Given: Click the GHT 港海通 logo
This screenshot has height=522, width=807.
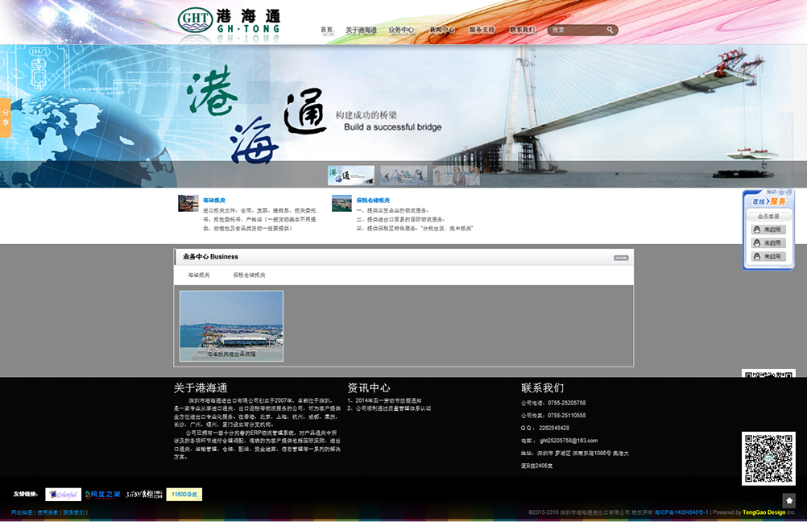Looking at the screenshot, I should tap(229, 23).
